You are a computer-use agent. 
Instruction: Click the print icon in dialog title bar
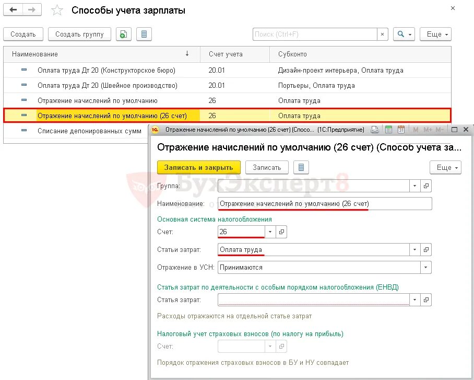click(375, 129)
